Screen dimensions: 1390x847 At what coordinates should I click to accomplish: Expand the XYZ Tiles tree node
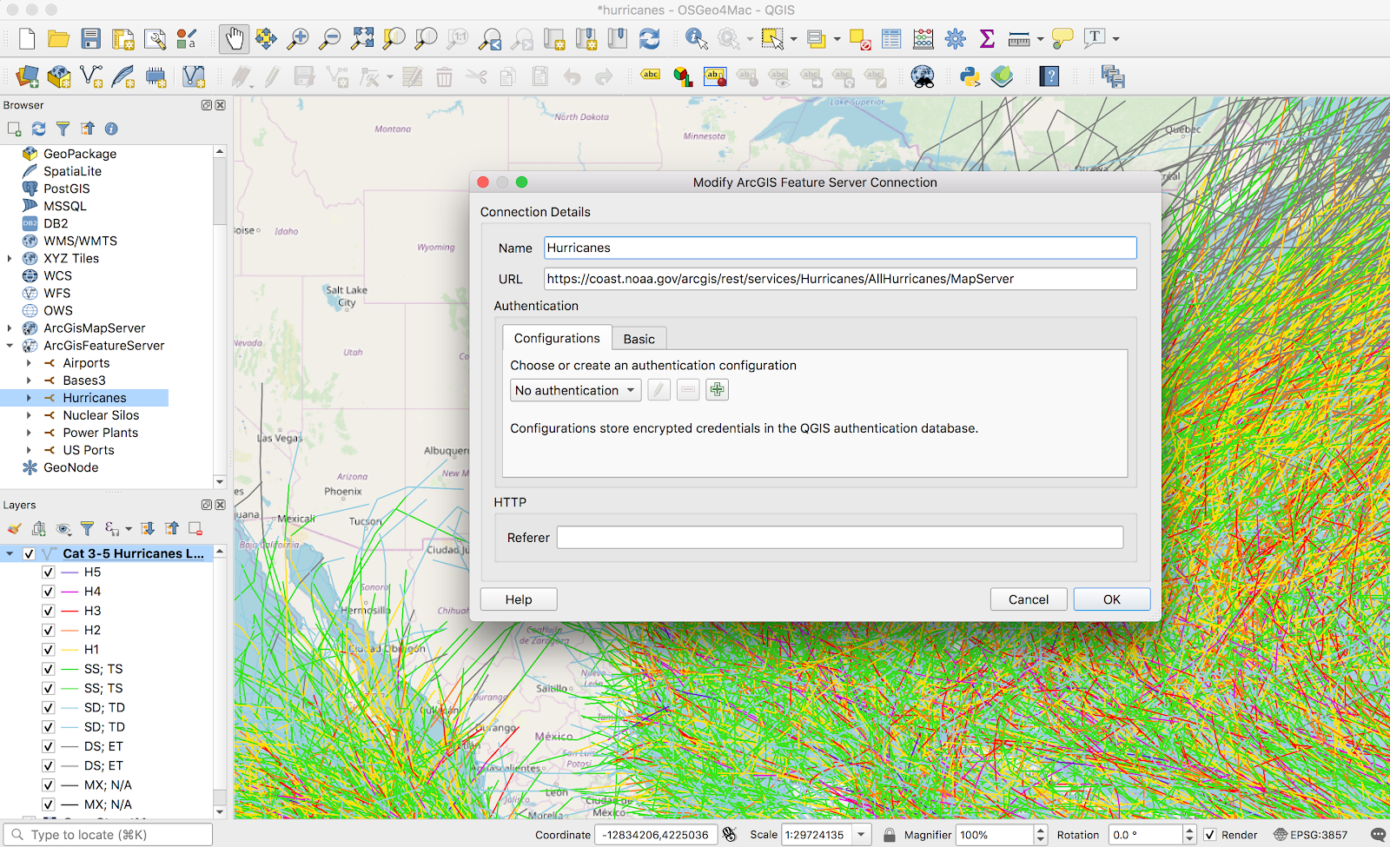coord(10,259)
